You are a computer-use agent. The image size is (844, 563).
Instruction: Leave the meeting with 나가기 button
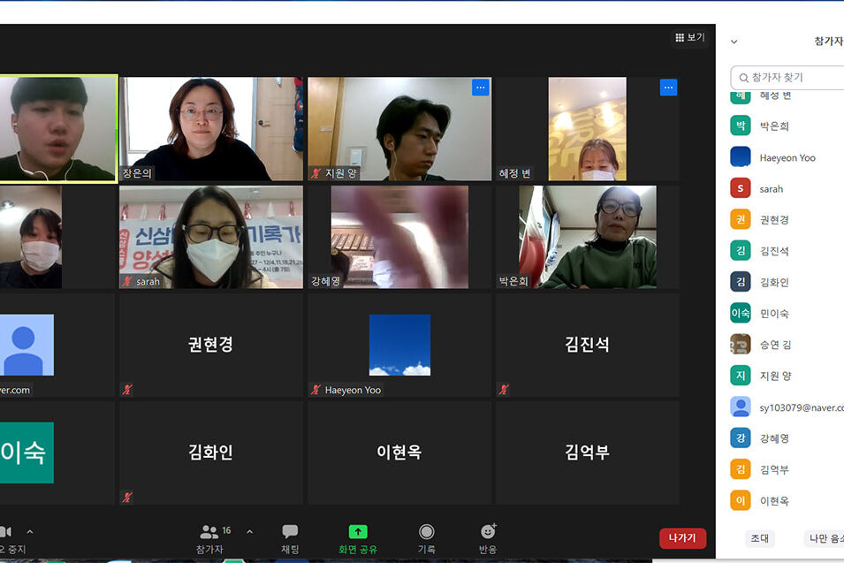(682, 538)
